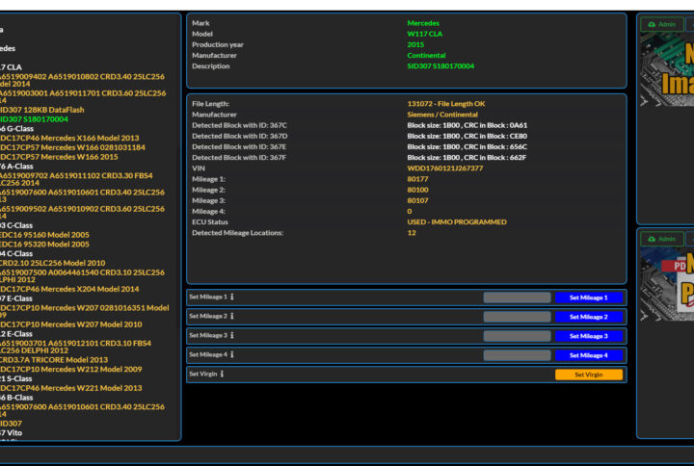Click the info icon beside Set Mileage 2

[232, 316]
